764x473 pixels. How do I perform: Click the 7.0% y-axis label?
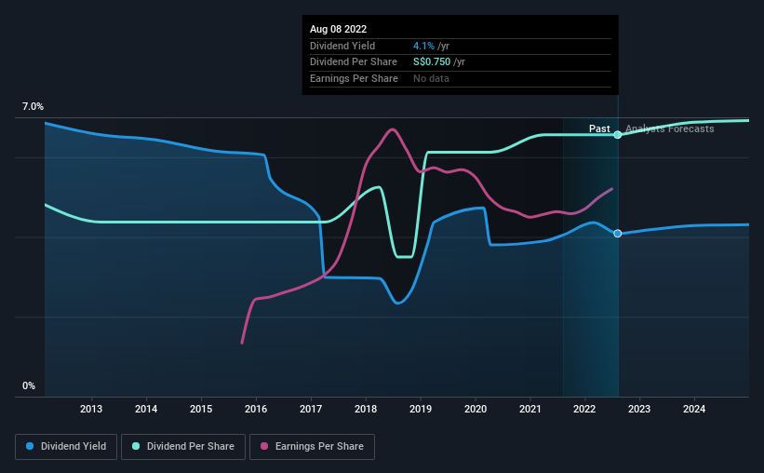[33, 106]
